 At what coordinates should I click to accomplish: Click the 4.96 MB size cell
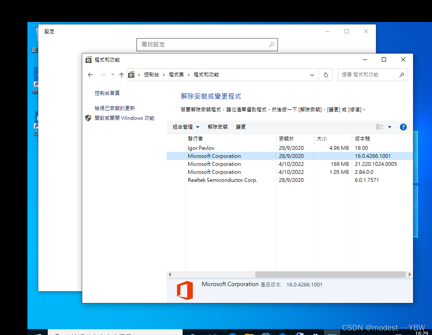point(339,148)
